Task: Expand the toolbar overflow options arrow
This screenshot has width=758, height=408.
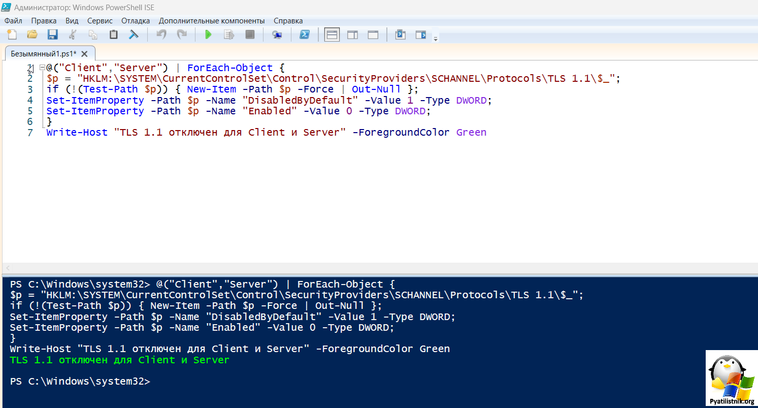Action: pos(435,38)
